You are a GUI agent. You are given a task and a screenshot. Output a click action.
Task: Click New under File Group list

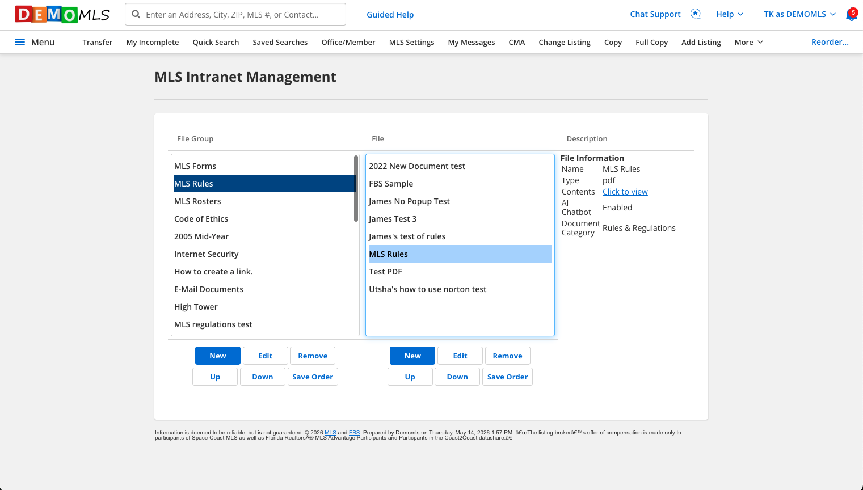click(218, 356)
